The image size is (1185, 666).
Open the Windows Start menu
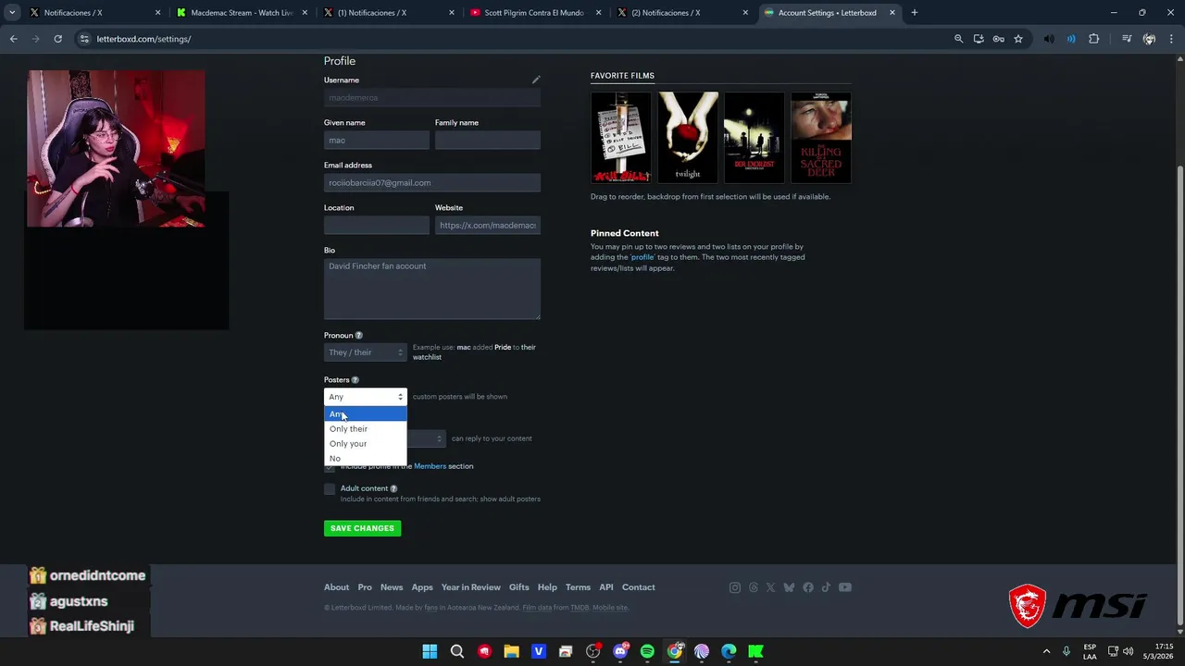(430, 651)
